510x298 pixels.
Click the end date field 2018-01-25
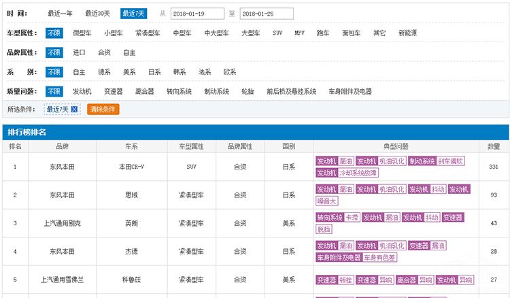pos(267,14)
